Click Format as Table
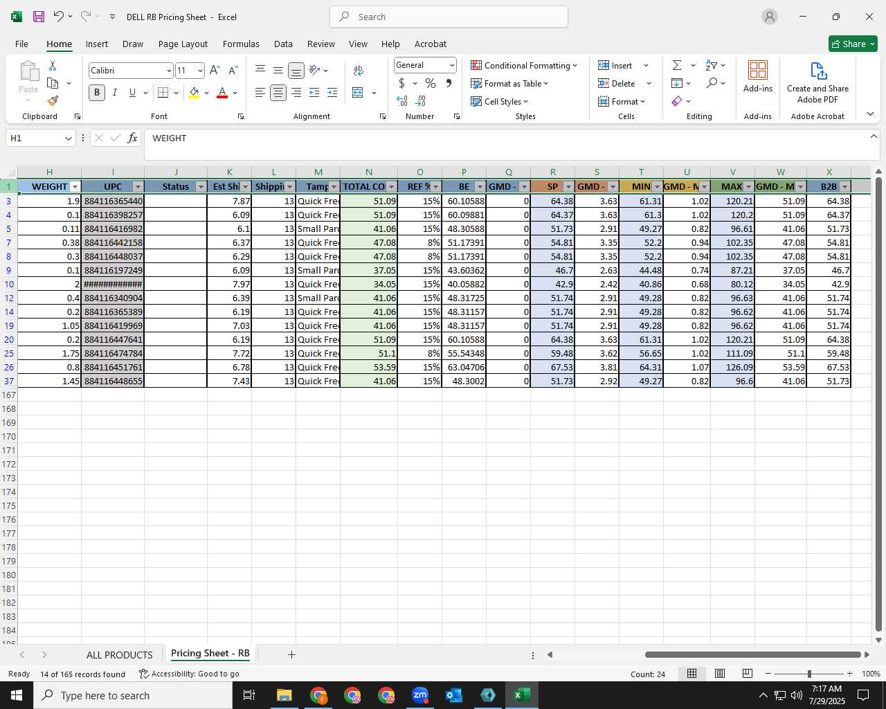This screenshot has width=886, height=709. point(509,83)
